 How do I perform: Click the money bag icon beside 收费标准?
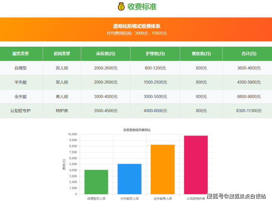point(121,7)
